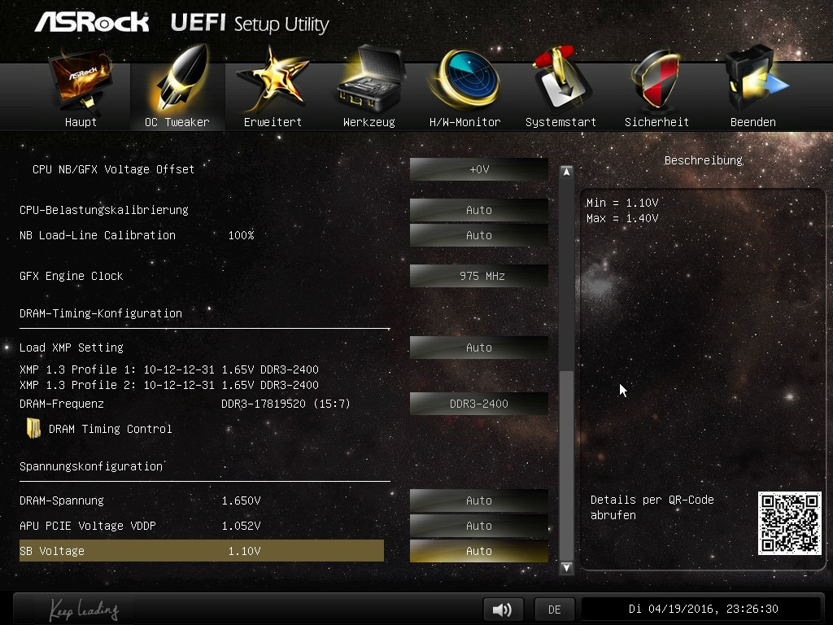Switch to the Haupt tab label
833x625 pixels.
[x=81, y=122]
